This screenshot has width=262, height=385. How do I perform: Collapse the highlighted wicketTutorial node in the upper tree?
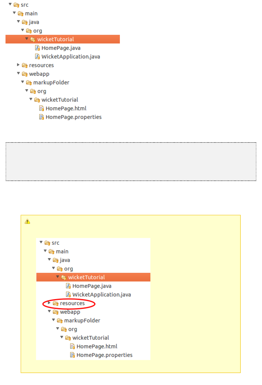click(27, 39)
